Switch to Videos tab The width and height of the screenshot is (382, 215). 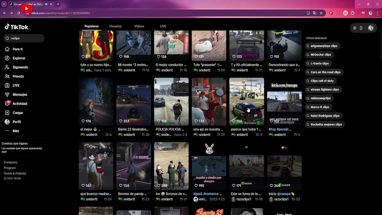[139, 26]
